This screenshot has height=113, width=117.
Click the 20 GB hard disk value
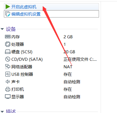tap(69, 52)
